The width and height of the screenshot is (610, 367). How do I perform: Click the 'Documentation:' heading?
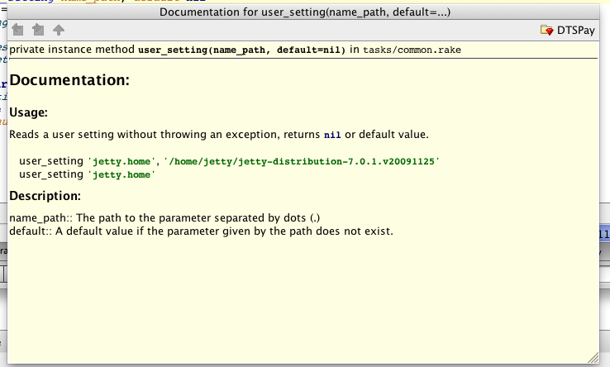coord(69,80)
